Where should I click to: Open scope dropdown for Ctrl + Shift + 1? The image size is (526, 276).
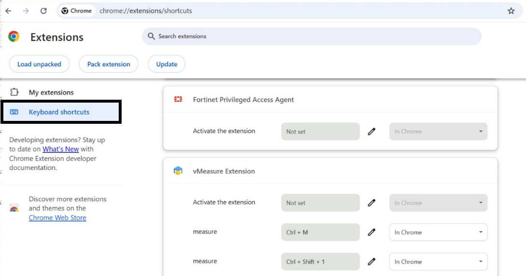tap(438, 262)
